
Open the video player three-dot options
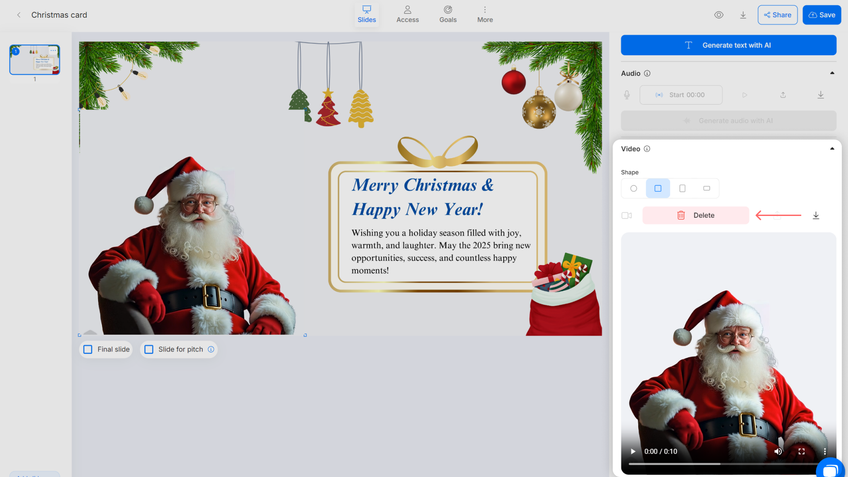825,451
